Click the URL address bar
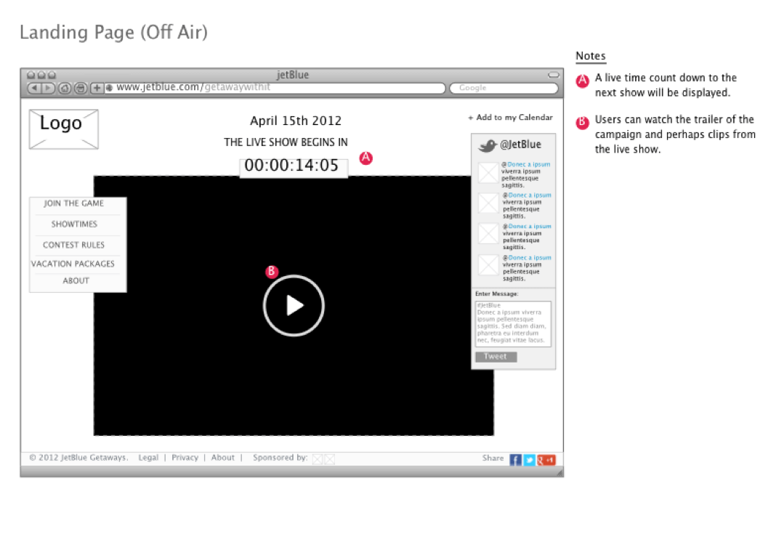This screenshot has width=776, height=555. pyautogui.click(x=275, y=88)
